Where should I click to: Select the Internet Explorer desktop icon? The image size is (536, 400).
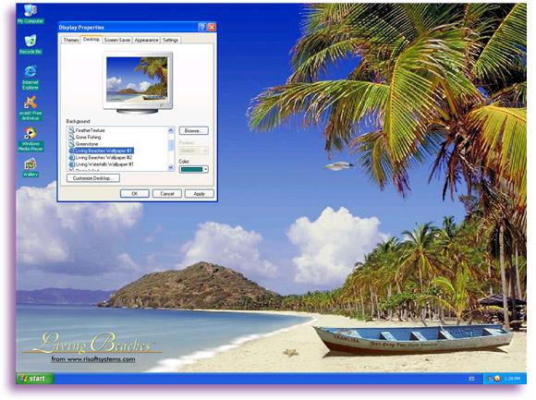30,78
